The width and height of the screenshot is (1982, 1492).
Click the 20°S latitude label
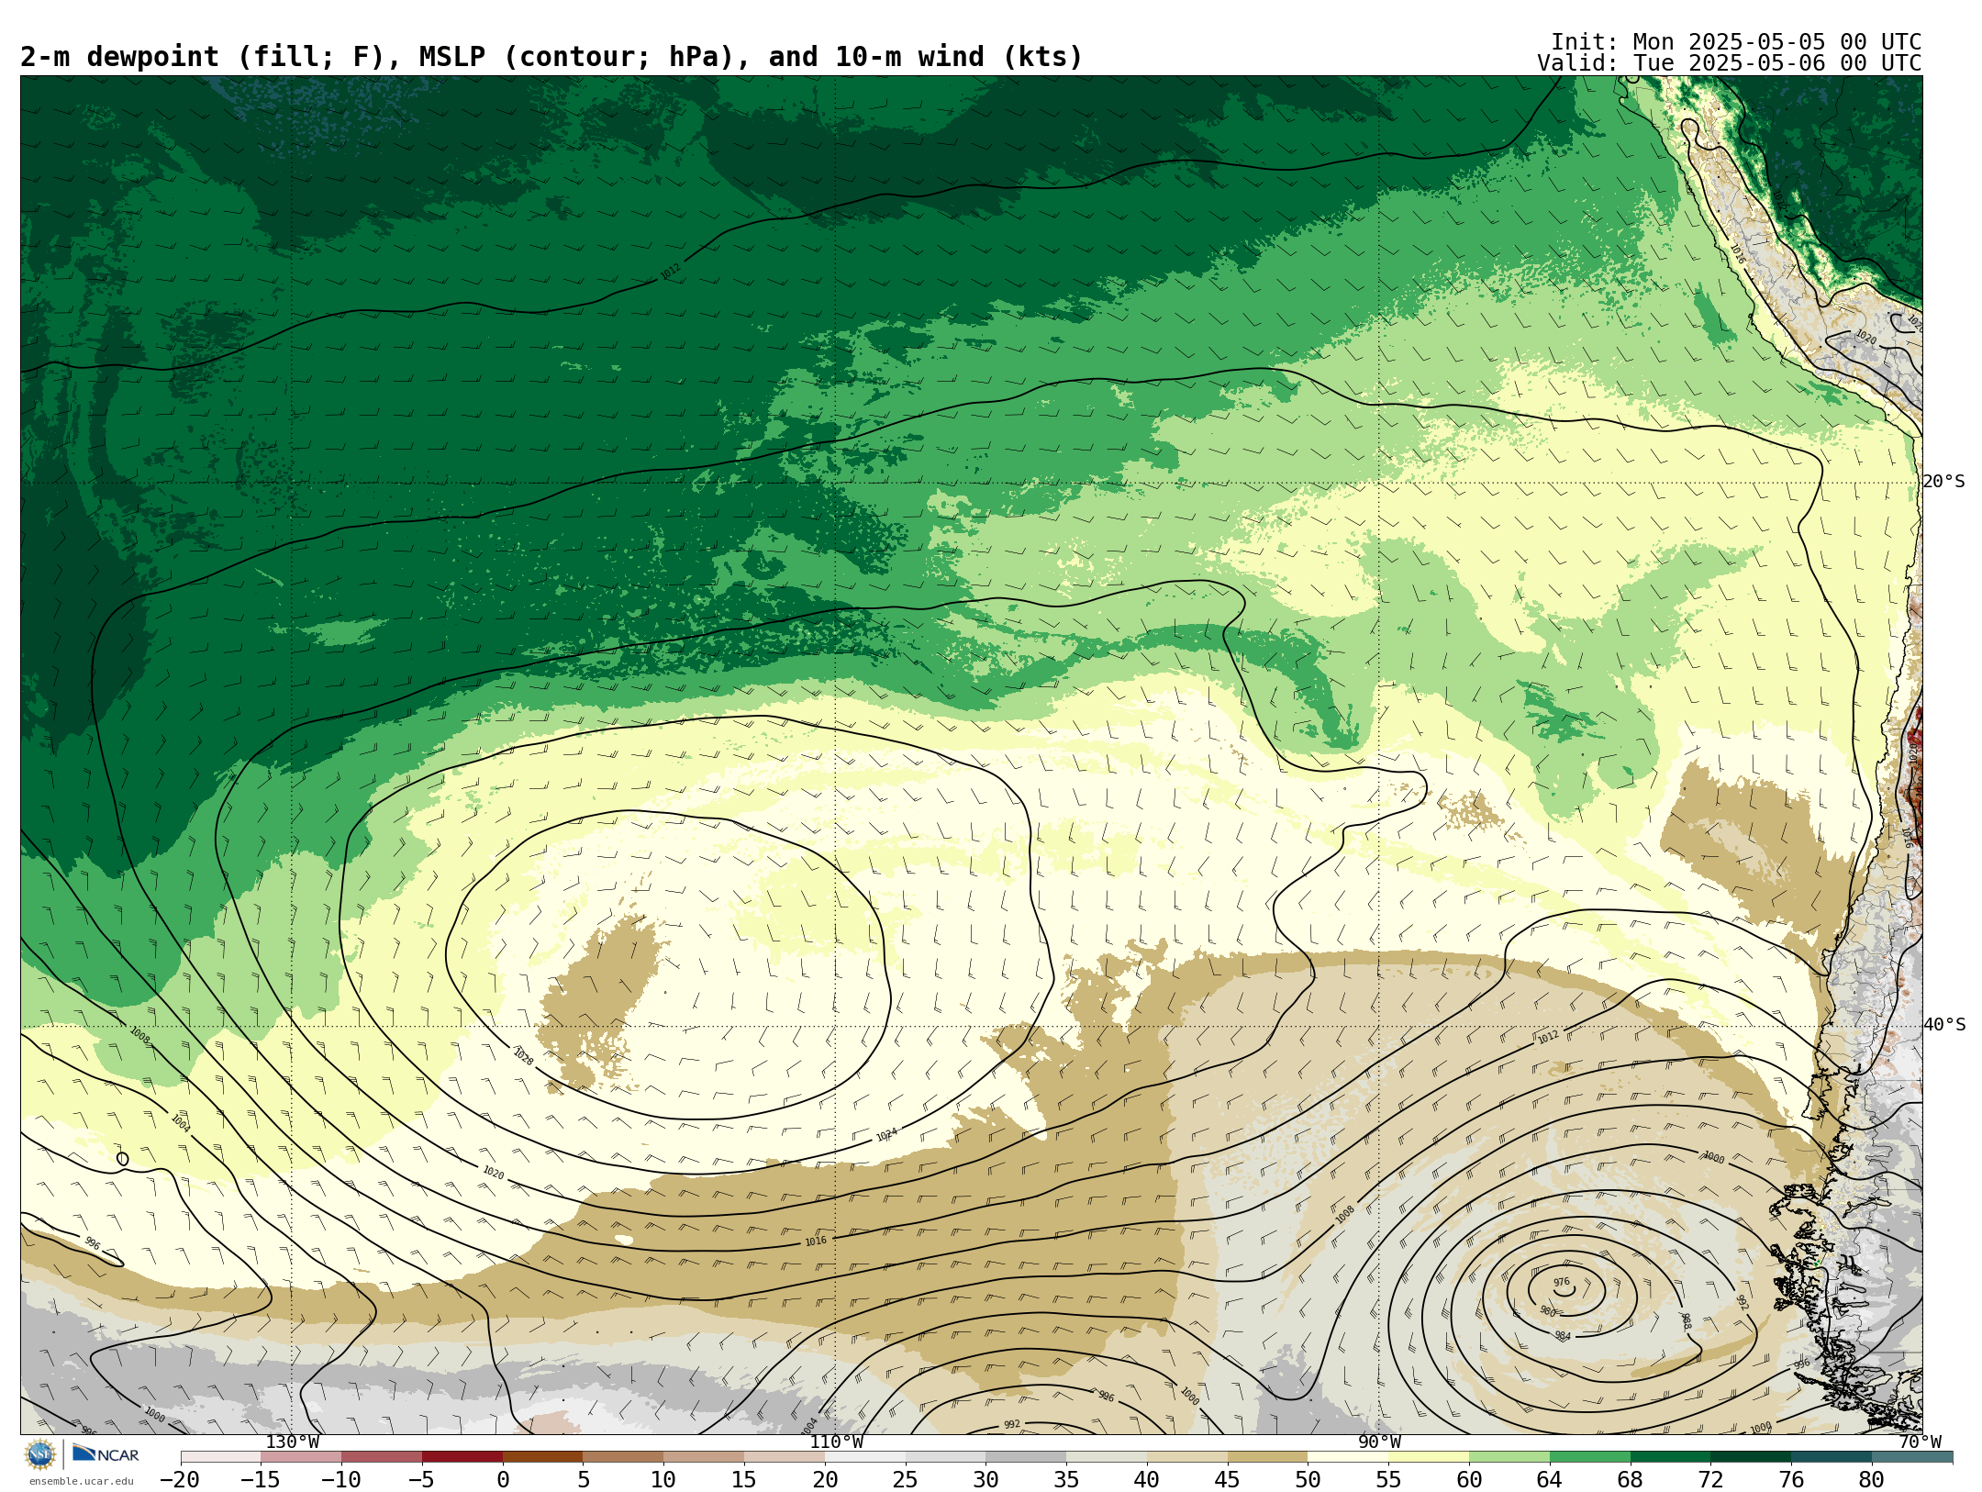(1944, 482)
